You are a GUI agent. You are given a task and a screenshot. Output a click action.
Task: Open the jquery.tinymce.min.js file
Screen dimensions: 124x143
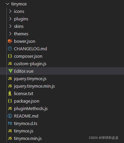[34, 86]
